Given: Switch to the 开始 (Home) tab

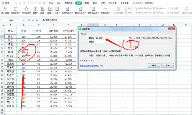Looking at the screenshot, I should [51, 3].
